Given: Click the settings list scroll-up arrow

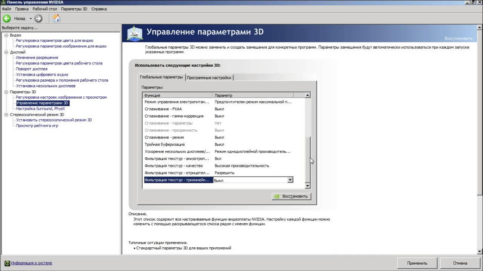Looking at the screenshot, I should [x=308, y=95].
